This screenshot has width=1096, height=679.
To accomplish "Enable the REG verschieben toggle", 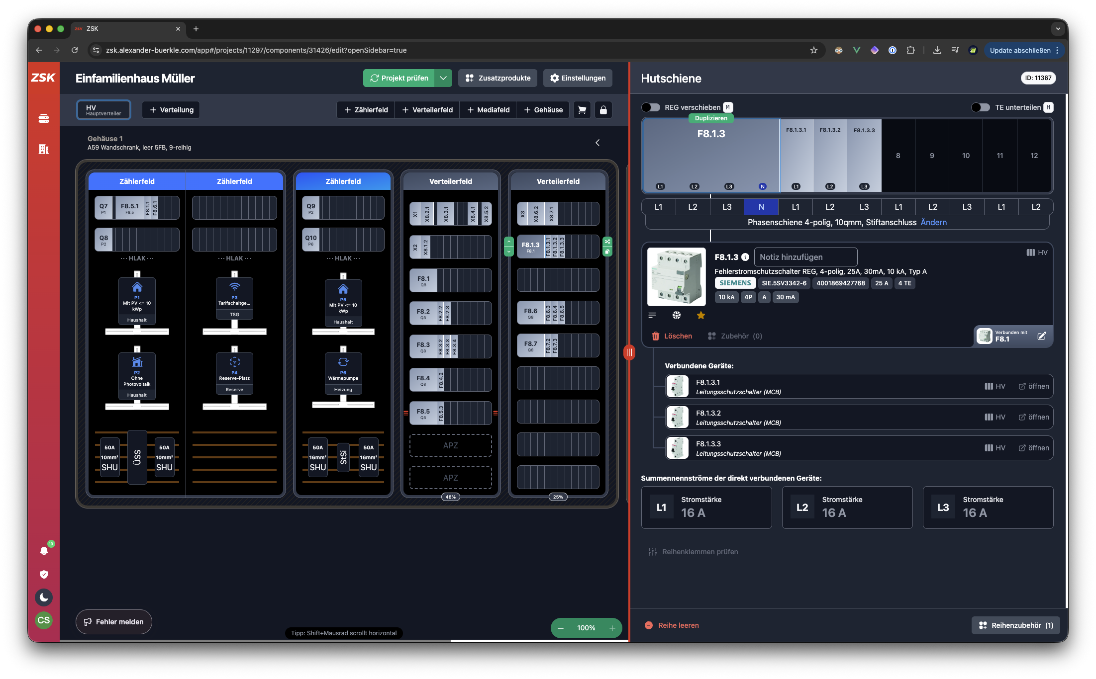I will (650, 107).
